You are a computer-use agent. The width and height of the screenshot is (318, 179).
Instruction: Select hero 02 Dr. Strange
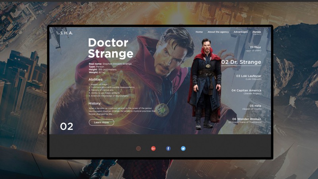(x=241, y=62)
